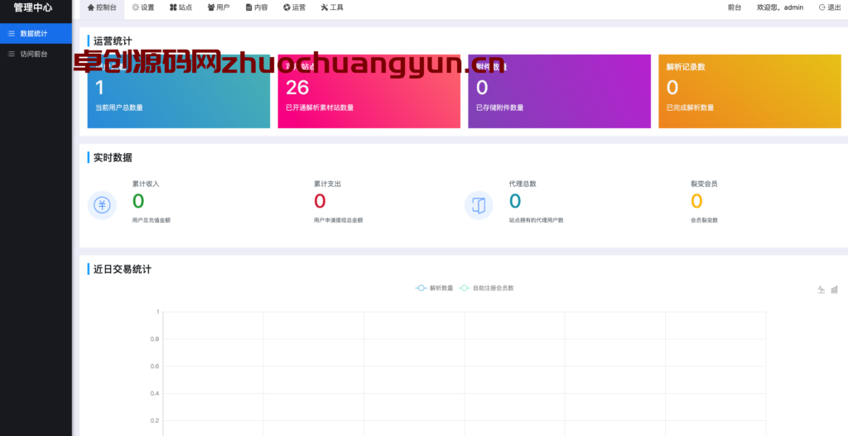
Task: Switch chart to bar view icon
Action: 835,290
